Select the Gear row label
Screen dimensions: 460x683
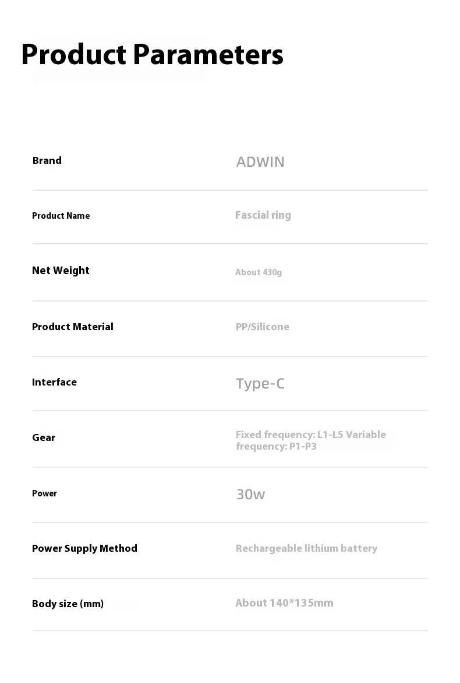pyautogui.click(x=44, y=437)
